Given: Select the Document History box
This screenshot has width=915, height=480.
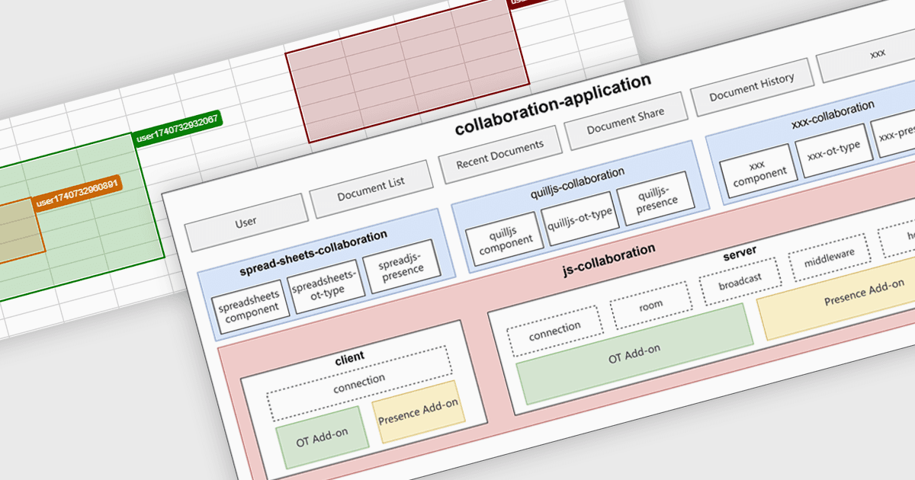Looking at the screenshot, I should point(752,87).
